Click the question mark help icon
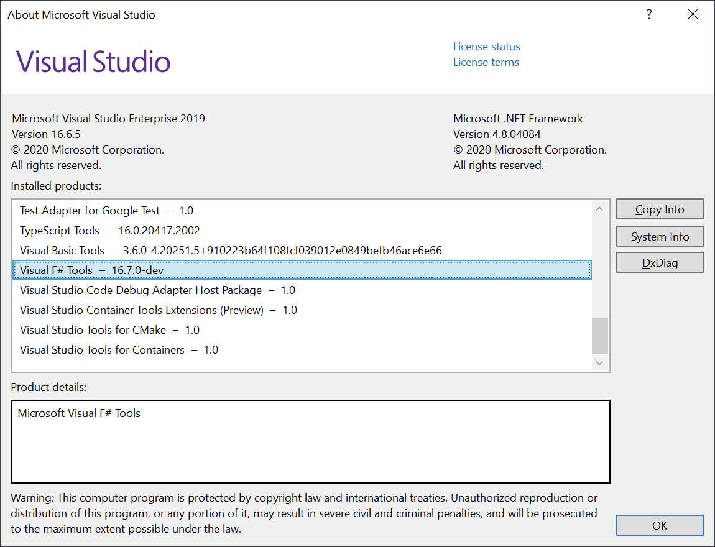This screenshot has width=715, height=547. coord(649,14)
